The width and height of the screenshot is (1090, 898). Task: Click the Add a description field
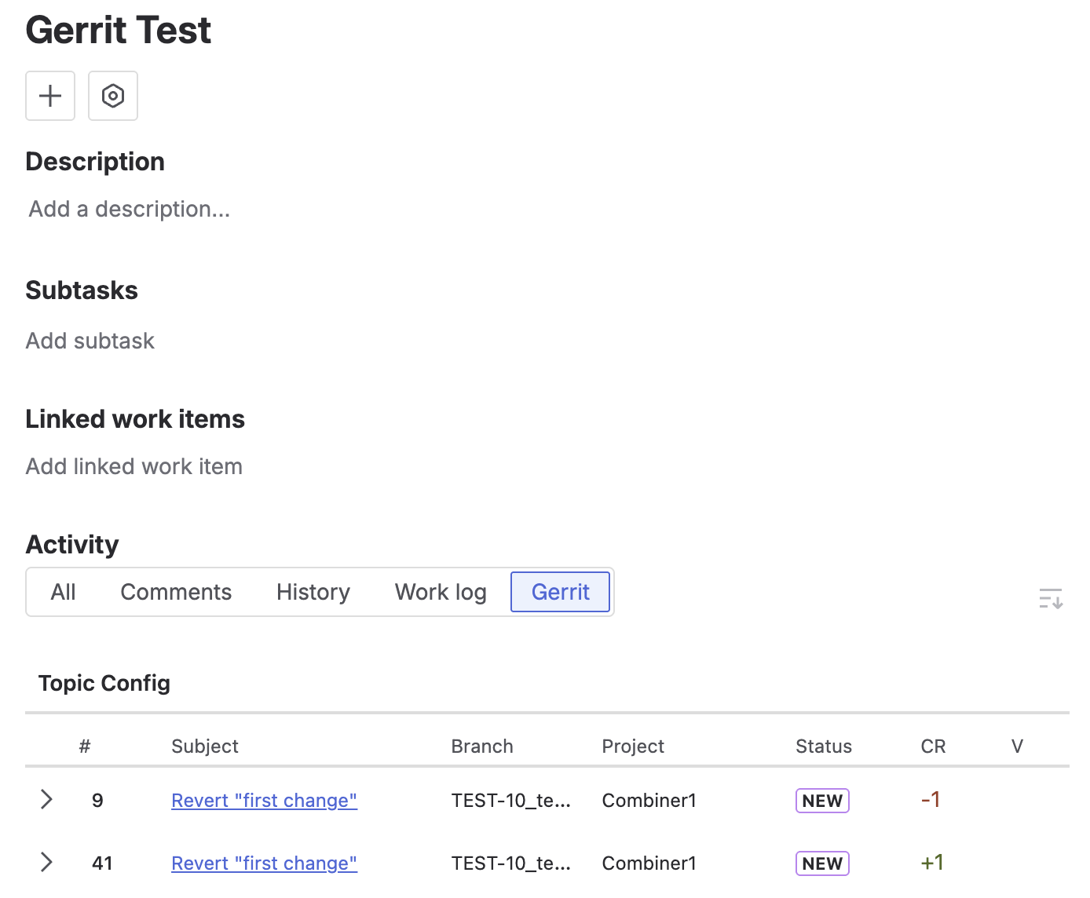coord(130,209)
